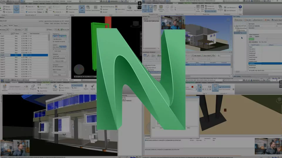The width and height of the screenshot is (282, 158).
Task: Toggle the Dim Other isolation button
Action: [56, 47]
